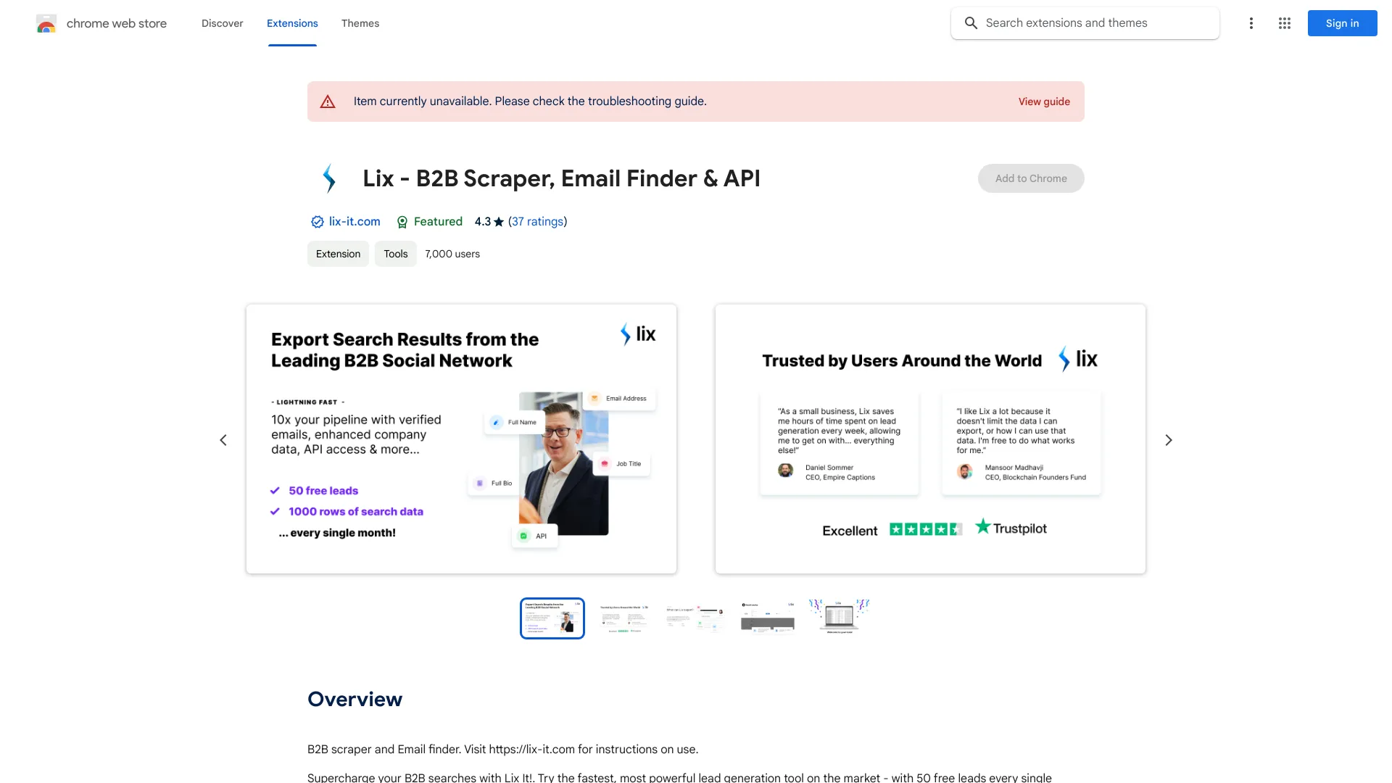
Task: Click the Extensions tab in the top navigation
Action: 291,23
